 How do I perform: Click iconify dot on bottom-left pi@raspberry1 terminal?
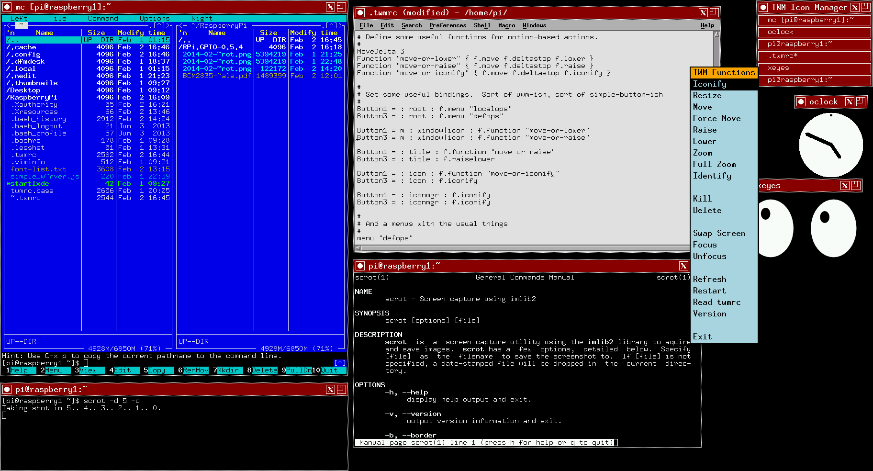click(7, 389)
